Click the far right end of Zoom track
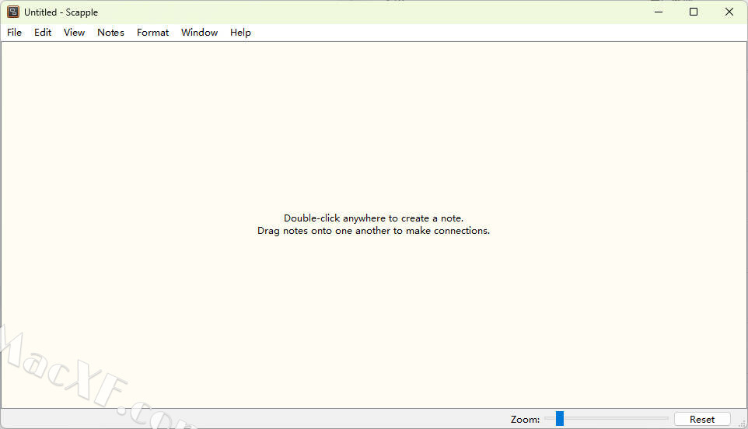748x429 pixels. (666, 419)
